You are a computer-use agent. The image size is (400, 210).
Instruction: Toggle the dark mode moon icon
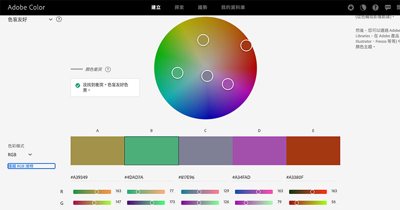point(363,7)
